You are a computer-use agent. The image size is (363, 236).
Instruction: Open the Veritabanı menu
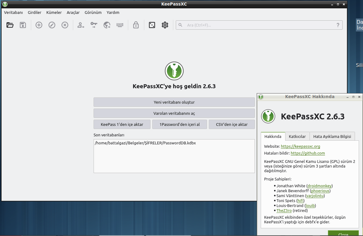(x=13, y=12)
